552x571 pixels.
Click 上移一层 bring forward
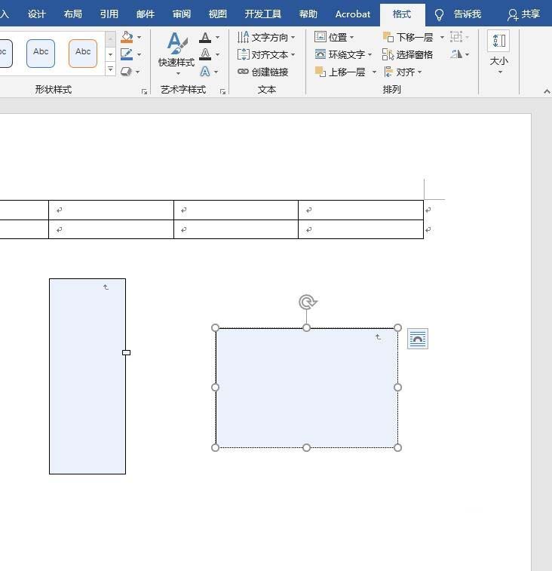point(340,72)
